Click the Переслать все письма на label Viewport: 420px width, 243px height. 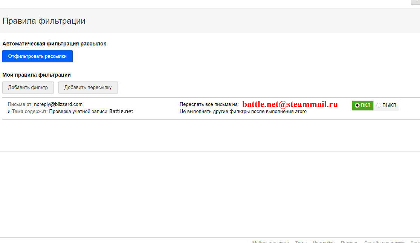pyautogui.click(x=209, y=104)
